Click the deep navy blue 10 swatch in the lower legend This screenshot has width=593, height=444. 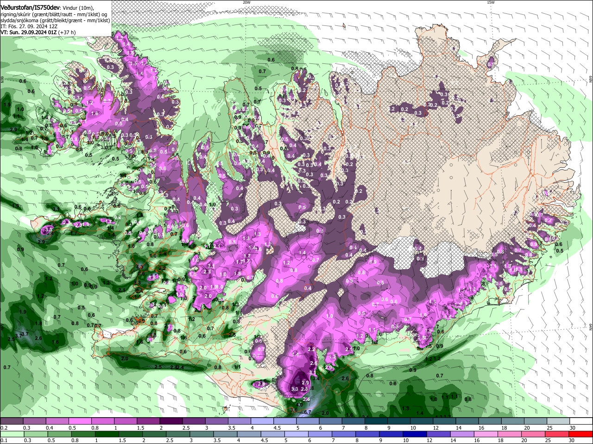point(415,434)
